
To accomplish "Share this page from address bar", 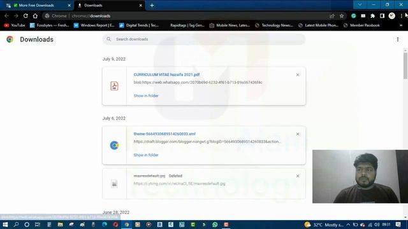I will [332, 16].
